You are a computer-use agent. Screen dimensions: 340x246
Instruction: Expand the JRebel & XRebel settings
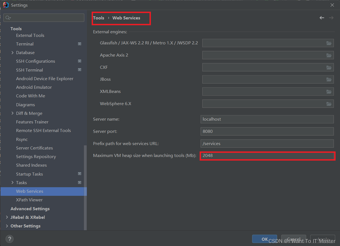click(x=7, y=217)
